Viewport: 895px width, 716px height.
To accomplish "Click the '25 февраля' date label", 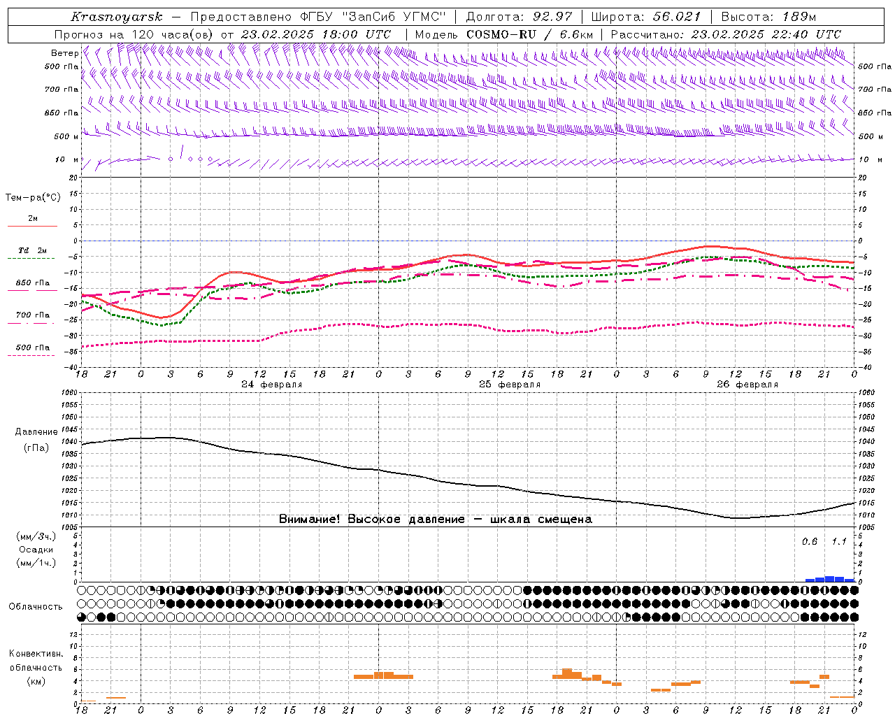I will [510, 385].
